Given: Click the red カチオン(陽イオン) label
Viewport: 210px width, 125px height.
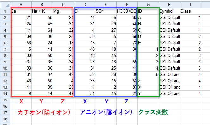Looking at the screenshot, I should click(x=44, y=112).
